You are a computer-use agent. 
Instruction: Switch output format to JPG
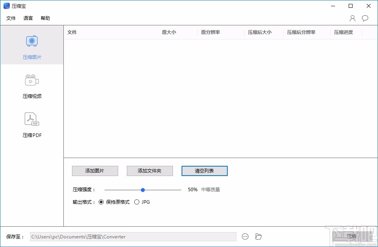[x=137, y=202]
